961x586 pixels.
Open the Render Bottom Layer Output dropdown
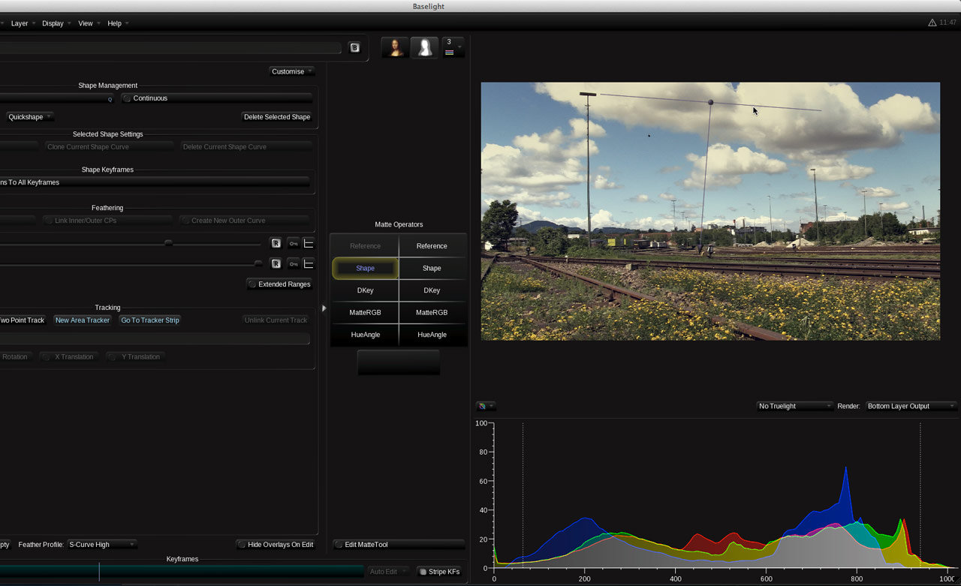pyautogui.click(x=911, y=406)
